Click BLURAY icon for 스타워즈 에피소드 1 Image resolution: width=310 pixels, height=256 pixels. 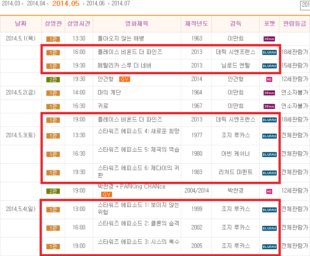coord(269,210)
